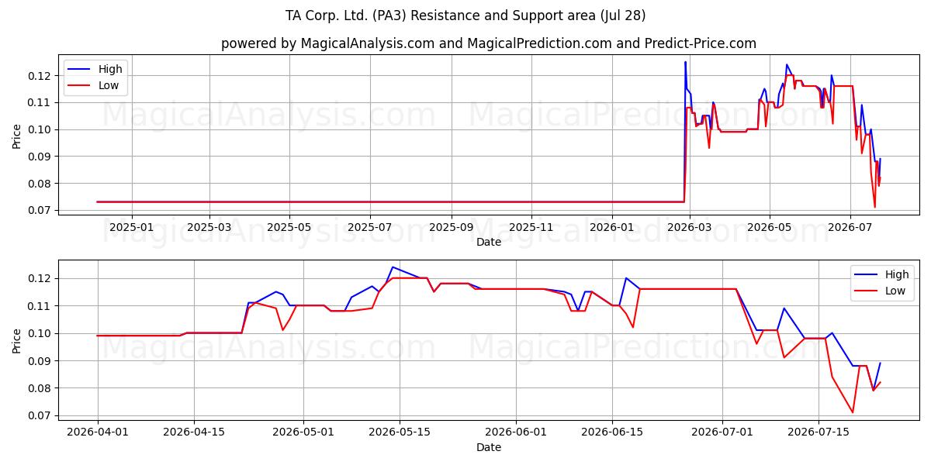Screen dimensions: 931x465
Task: Click the '0.10' y-axis tick in bottom chart
Action: [39, 333]
